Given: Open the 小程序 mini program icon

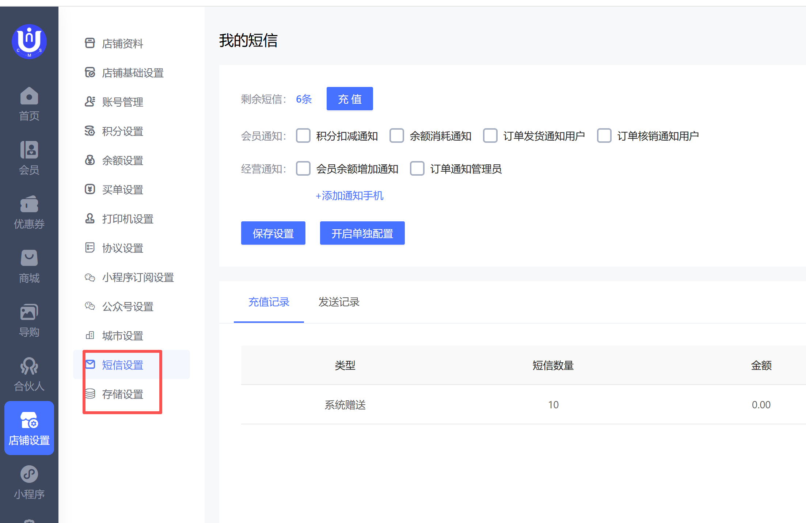Looking at the screenshot, I should coord(29,474).
